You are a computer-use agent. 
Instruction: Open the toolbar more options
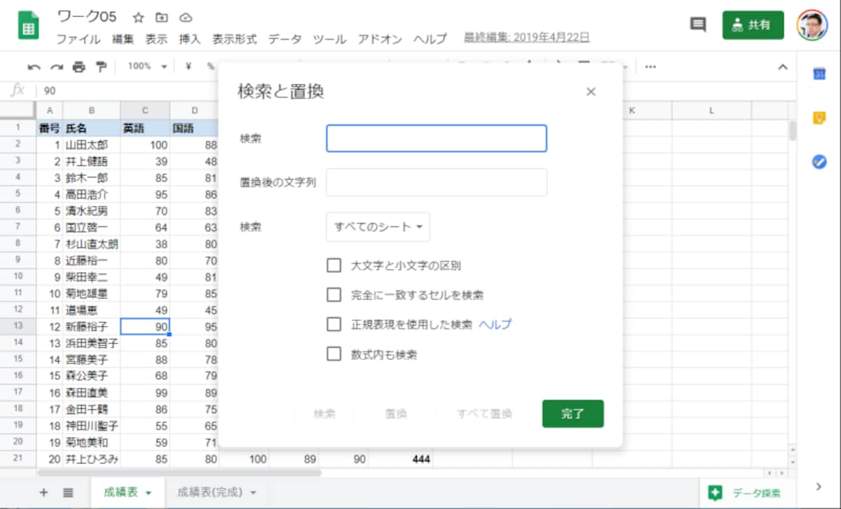point(650,67)
